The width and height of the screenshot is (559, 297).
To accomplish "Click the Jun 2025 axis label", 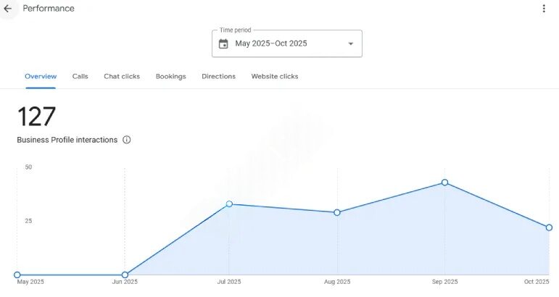I will pyautogui.click(x=125, y=282).
